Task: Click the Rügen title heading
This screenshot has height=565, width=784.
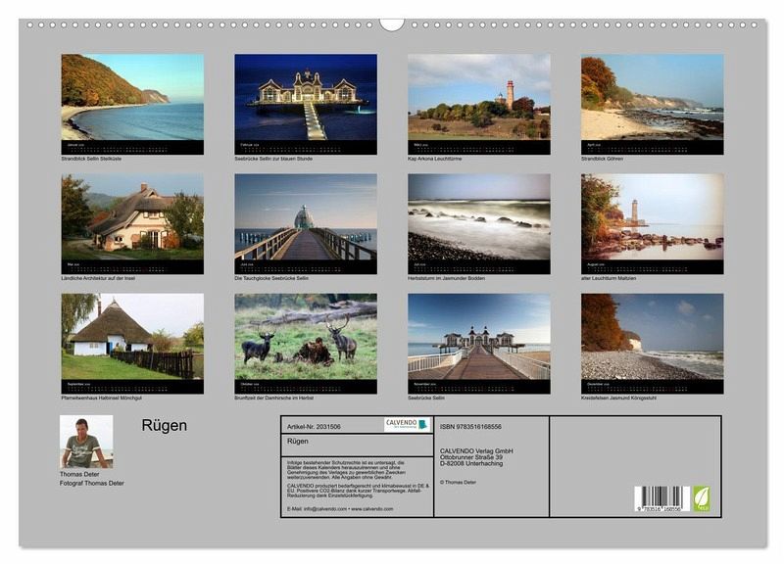Action: (164, 425)
